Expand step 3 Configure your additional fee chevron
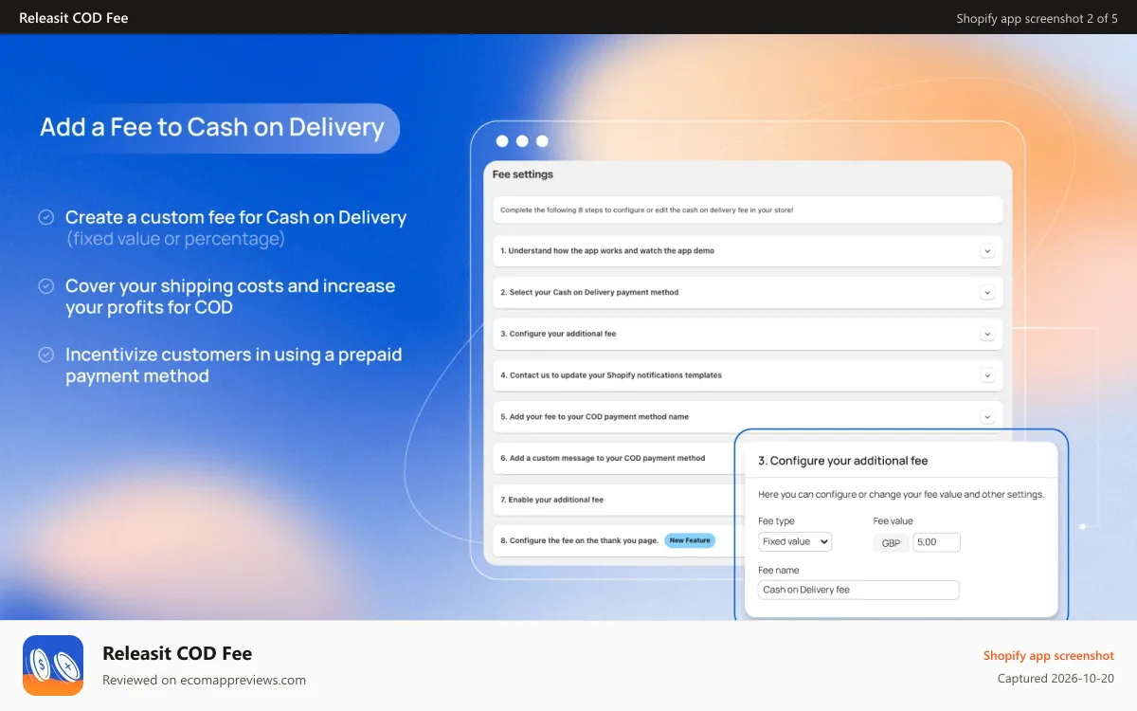 (987, 335)
